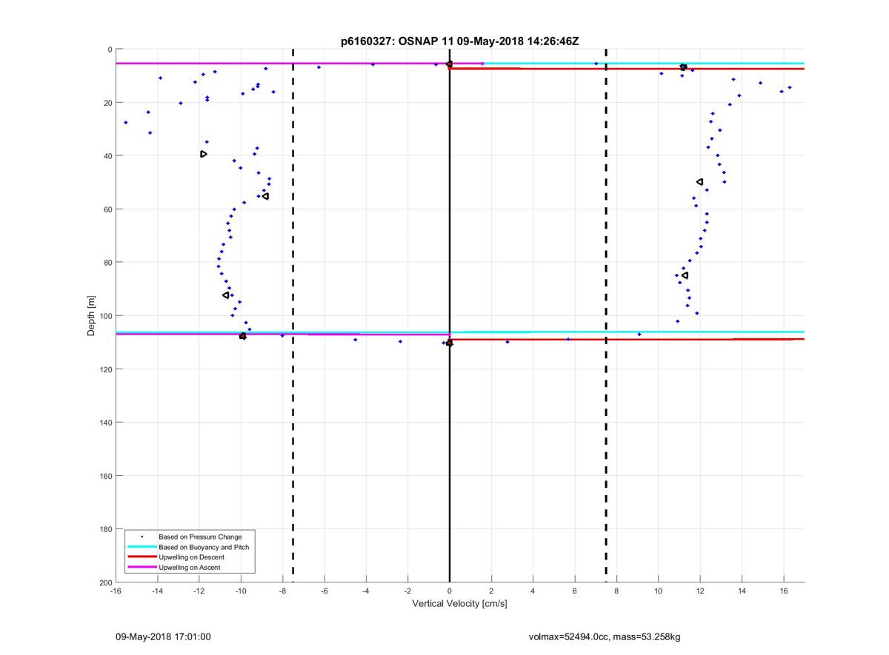This screenshot has width=889, height=655.
Task: Click legend entry 'Based on Buoyancy and Pitch'
Action: coord(204,547)
